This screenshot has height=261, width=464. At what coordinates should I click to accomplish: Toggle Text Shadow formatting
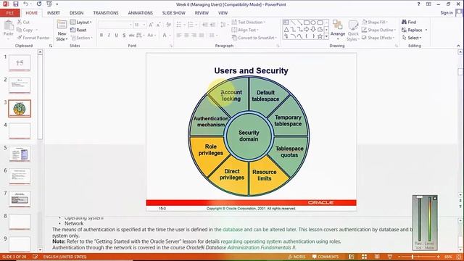click(x=124, y=36)
